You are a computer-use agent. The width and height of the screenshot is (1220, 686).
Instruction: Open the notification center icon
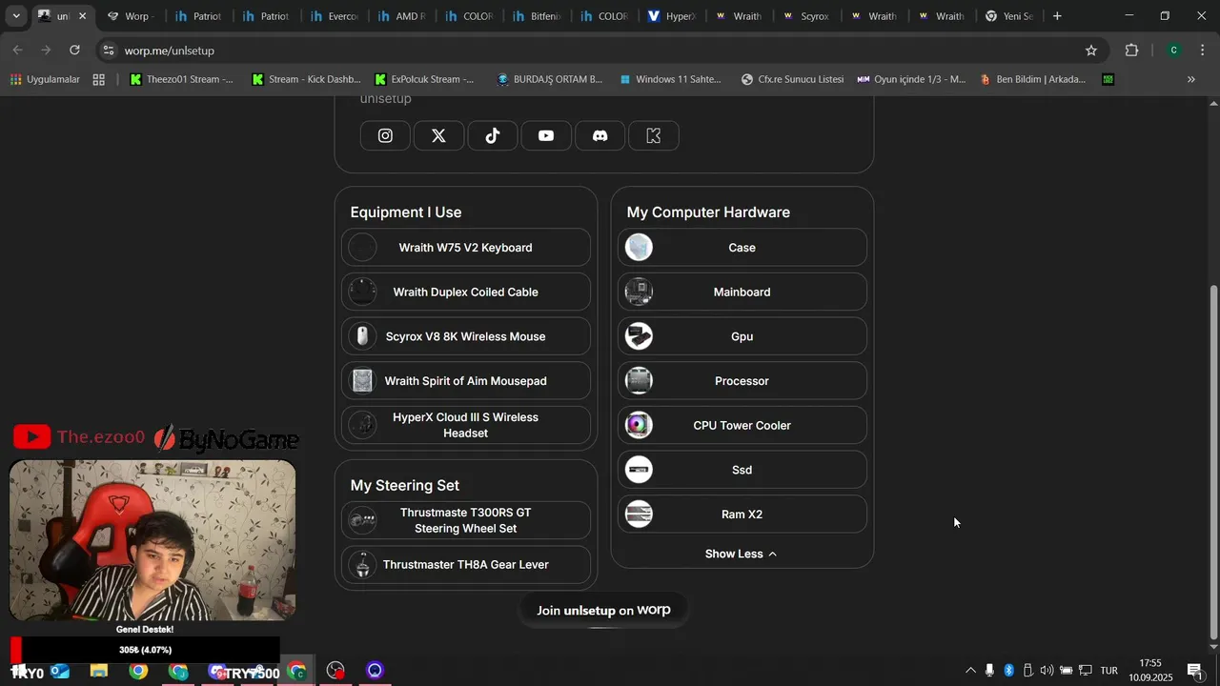[x=1195, y=671]
